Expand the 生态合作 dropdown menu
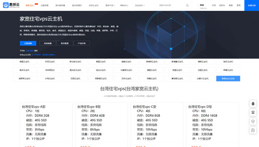Screen dimensions: 259x147 tap(140, 6)
